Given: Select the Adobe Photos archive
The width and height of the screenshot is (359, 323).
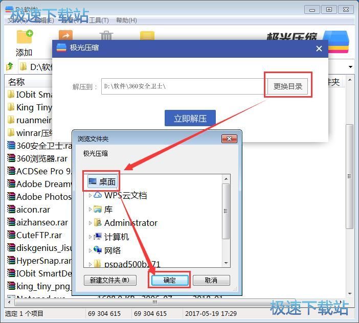Looking at the screenshot, I should (x=39, y=197).
